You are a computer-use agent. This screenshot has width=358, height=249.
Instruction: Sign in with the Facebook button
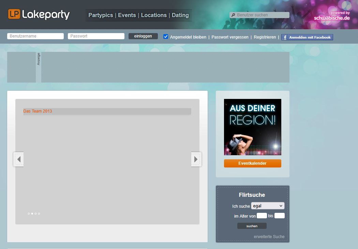[307, 37]
